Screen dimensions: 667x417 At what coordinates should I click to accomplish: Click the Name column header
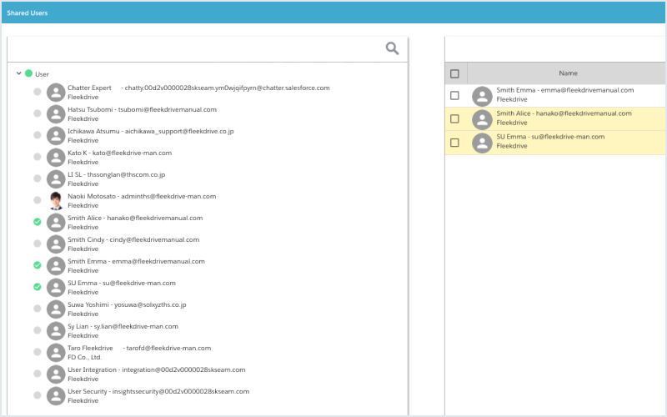pos(568,73)
